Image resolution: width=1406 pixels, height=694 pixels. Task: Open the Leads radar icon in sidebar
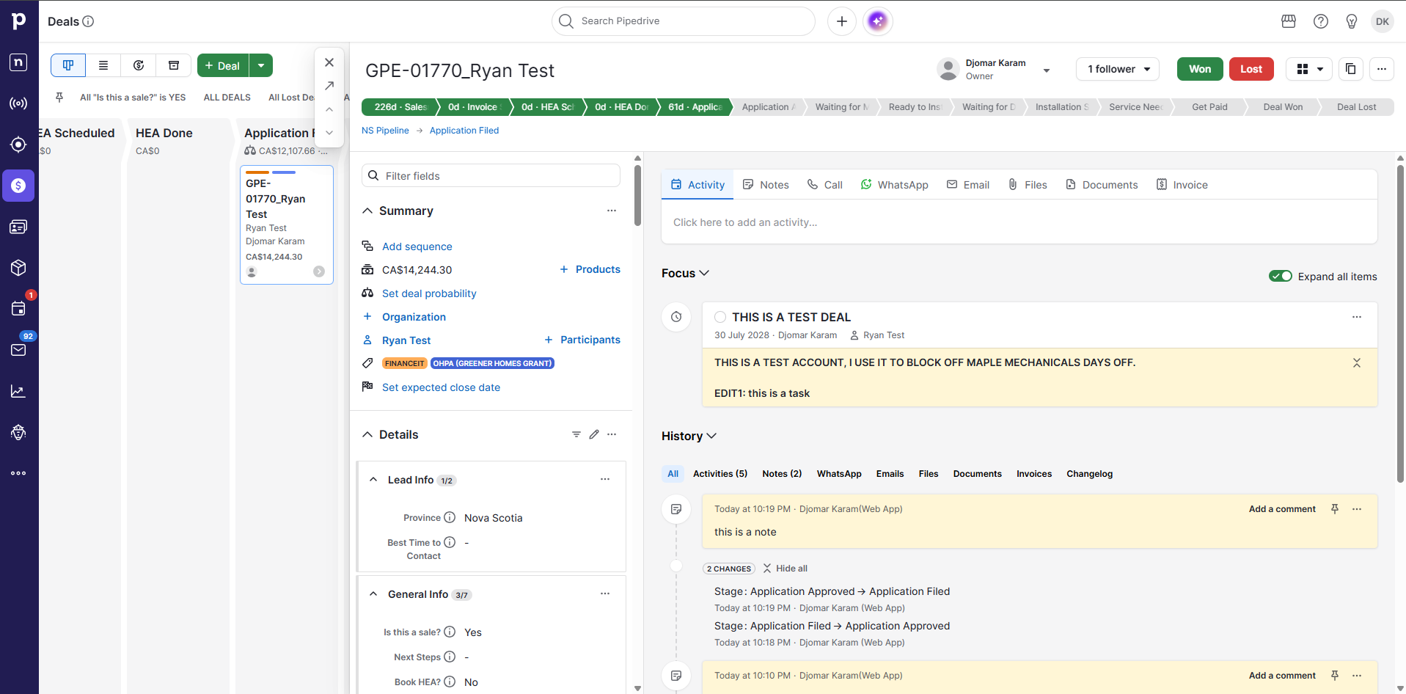19,145
